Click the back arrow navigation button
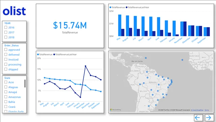The height and width of the screenshot is (122, 216). pos(198,118)
